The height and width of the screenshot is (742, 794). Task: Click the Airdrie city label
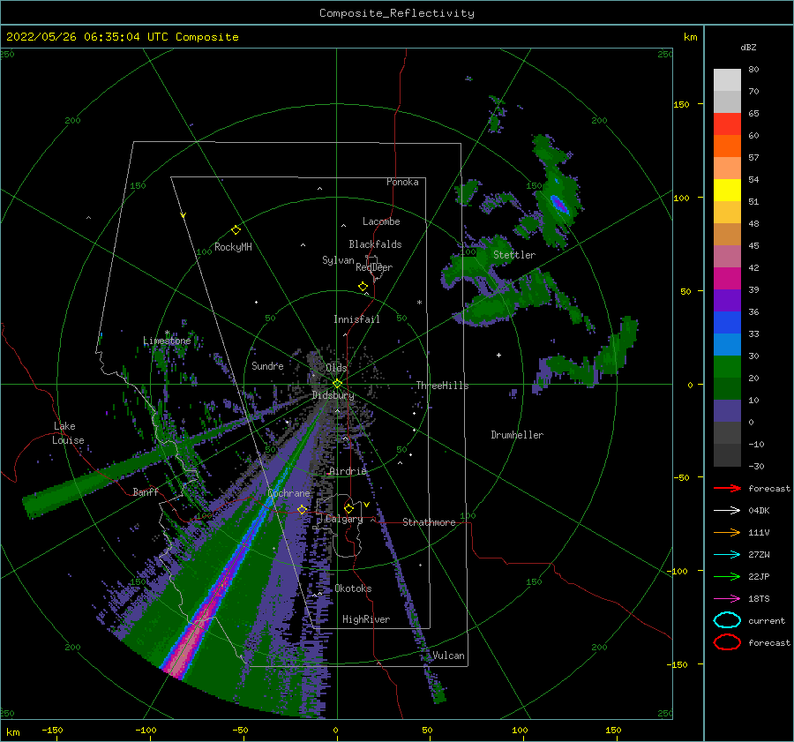pos(348,471)
